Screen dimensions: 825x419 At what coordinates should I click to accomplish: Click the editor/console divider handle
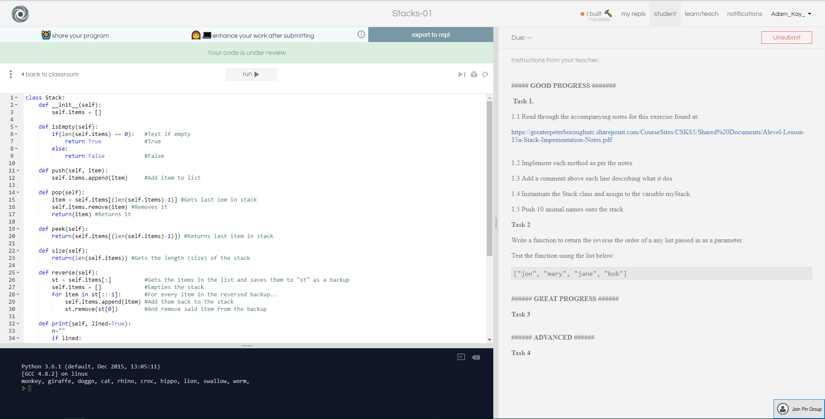[x=247, y=346]
